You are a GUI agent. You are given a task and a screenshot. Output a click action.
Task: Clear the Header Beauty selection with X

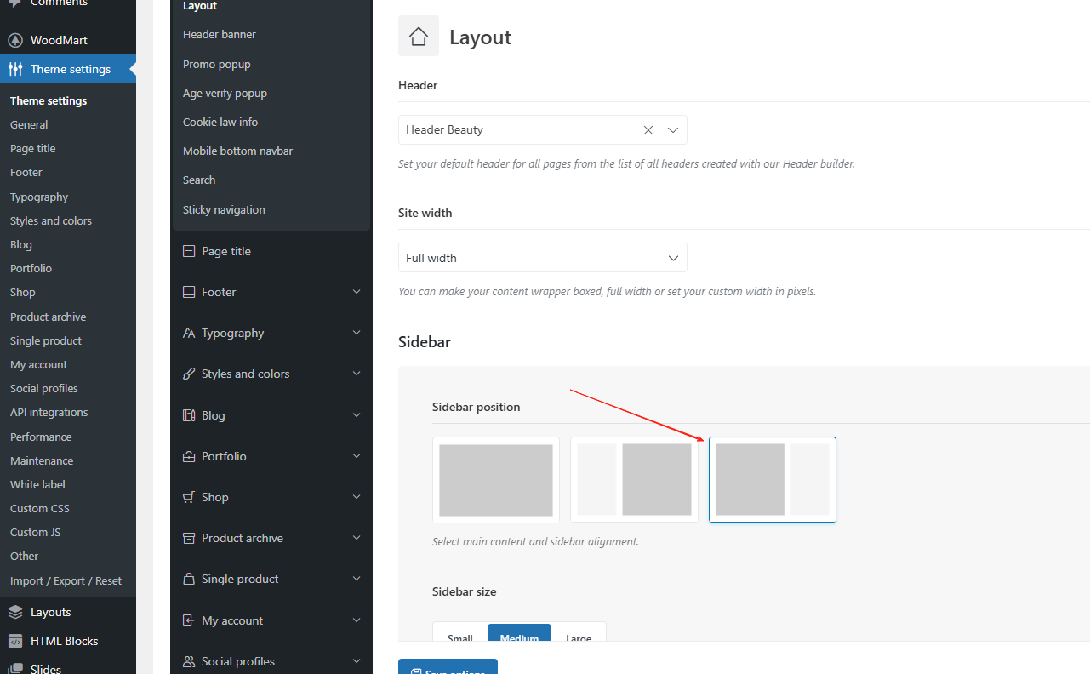click(648, 130)
